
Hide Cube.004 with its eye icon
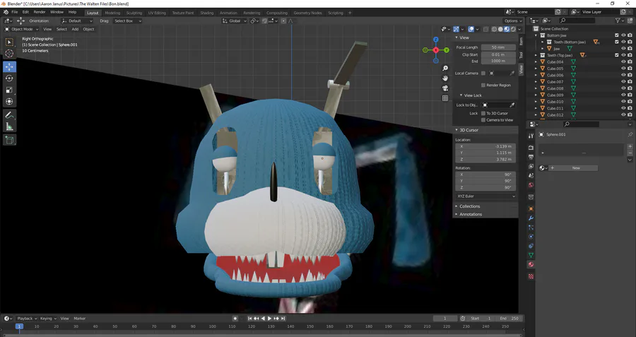click(x=623, y=62)
